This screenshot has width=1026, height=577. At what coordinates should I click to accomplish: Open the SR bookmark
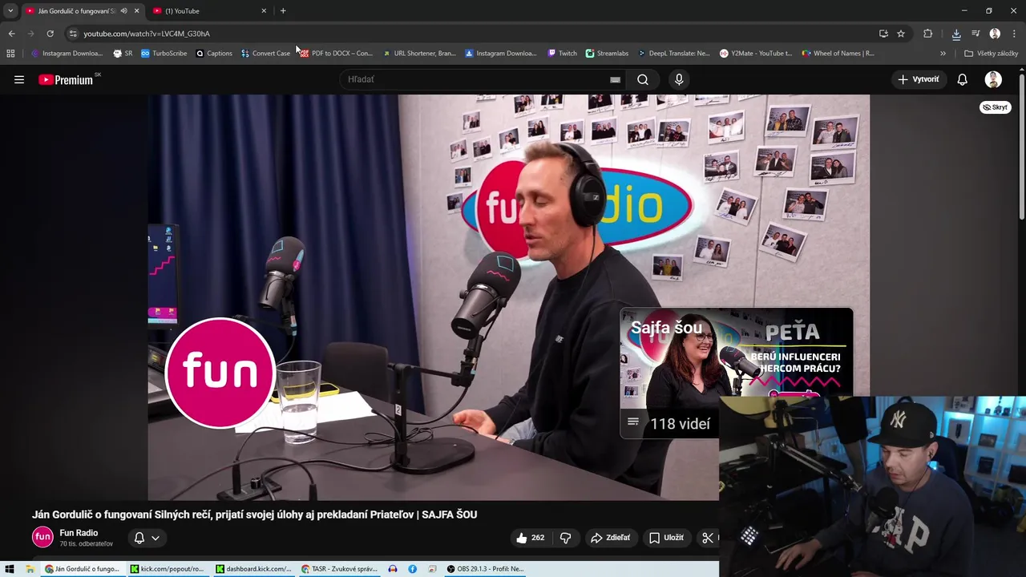123,54
